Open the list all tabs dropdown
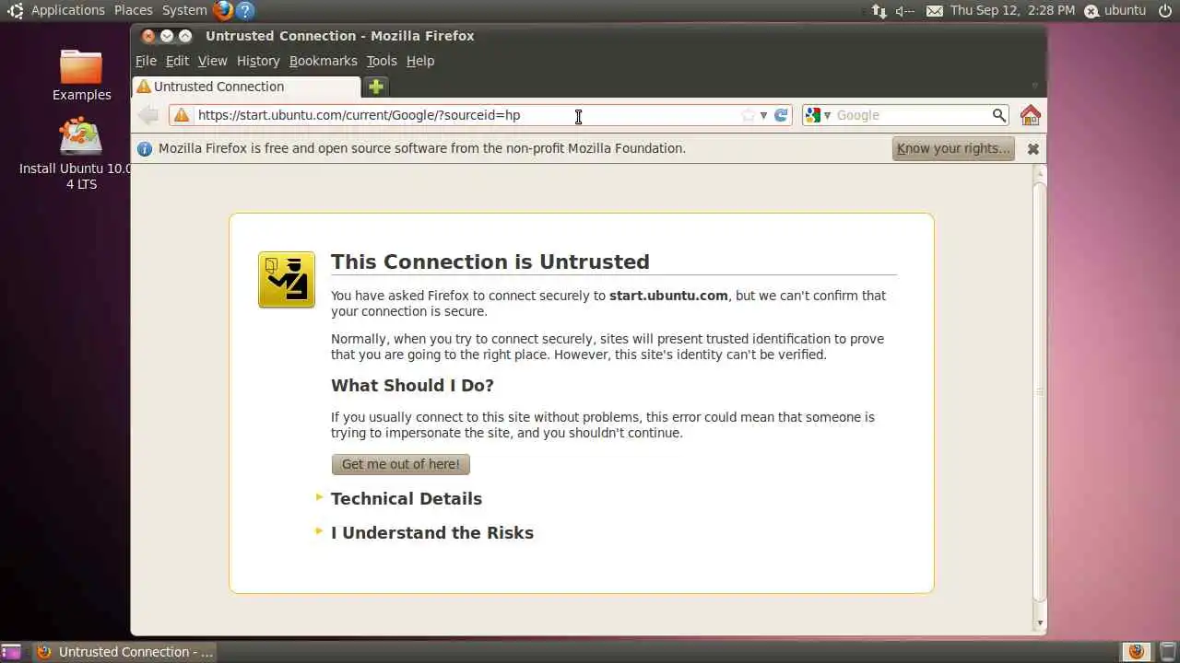Image resolution: width=1180 pixels, height=663 pixels. click(1033, 87)
